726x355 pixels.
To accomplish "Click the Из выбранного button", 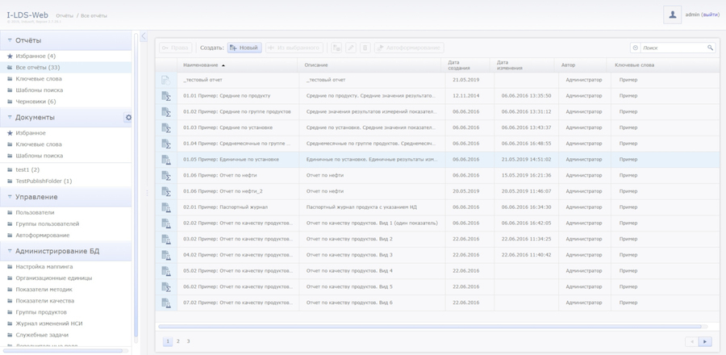I will click(x=294, y=48).
